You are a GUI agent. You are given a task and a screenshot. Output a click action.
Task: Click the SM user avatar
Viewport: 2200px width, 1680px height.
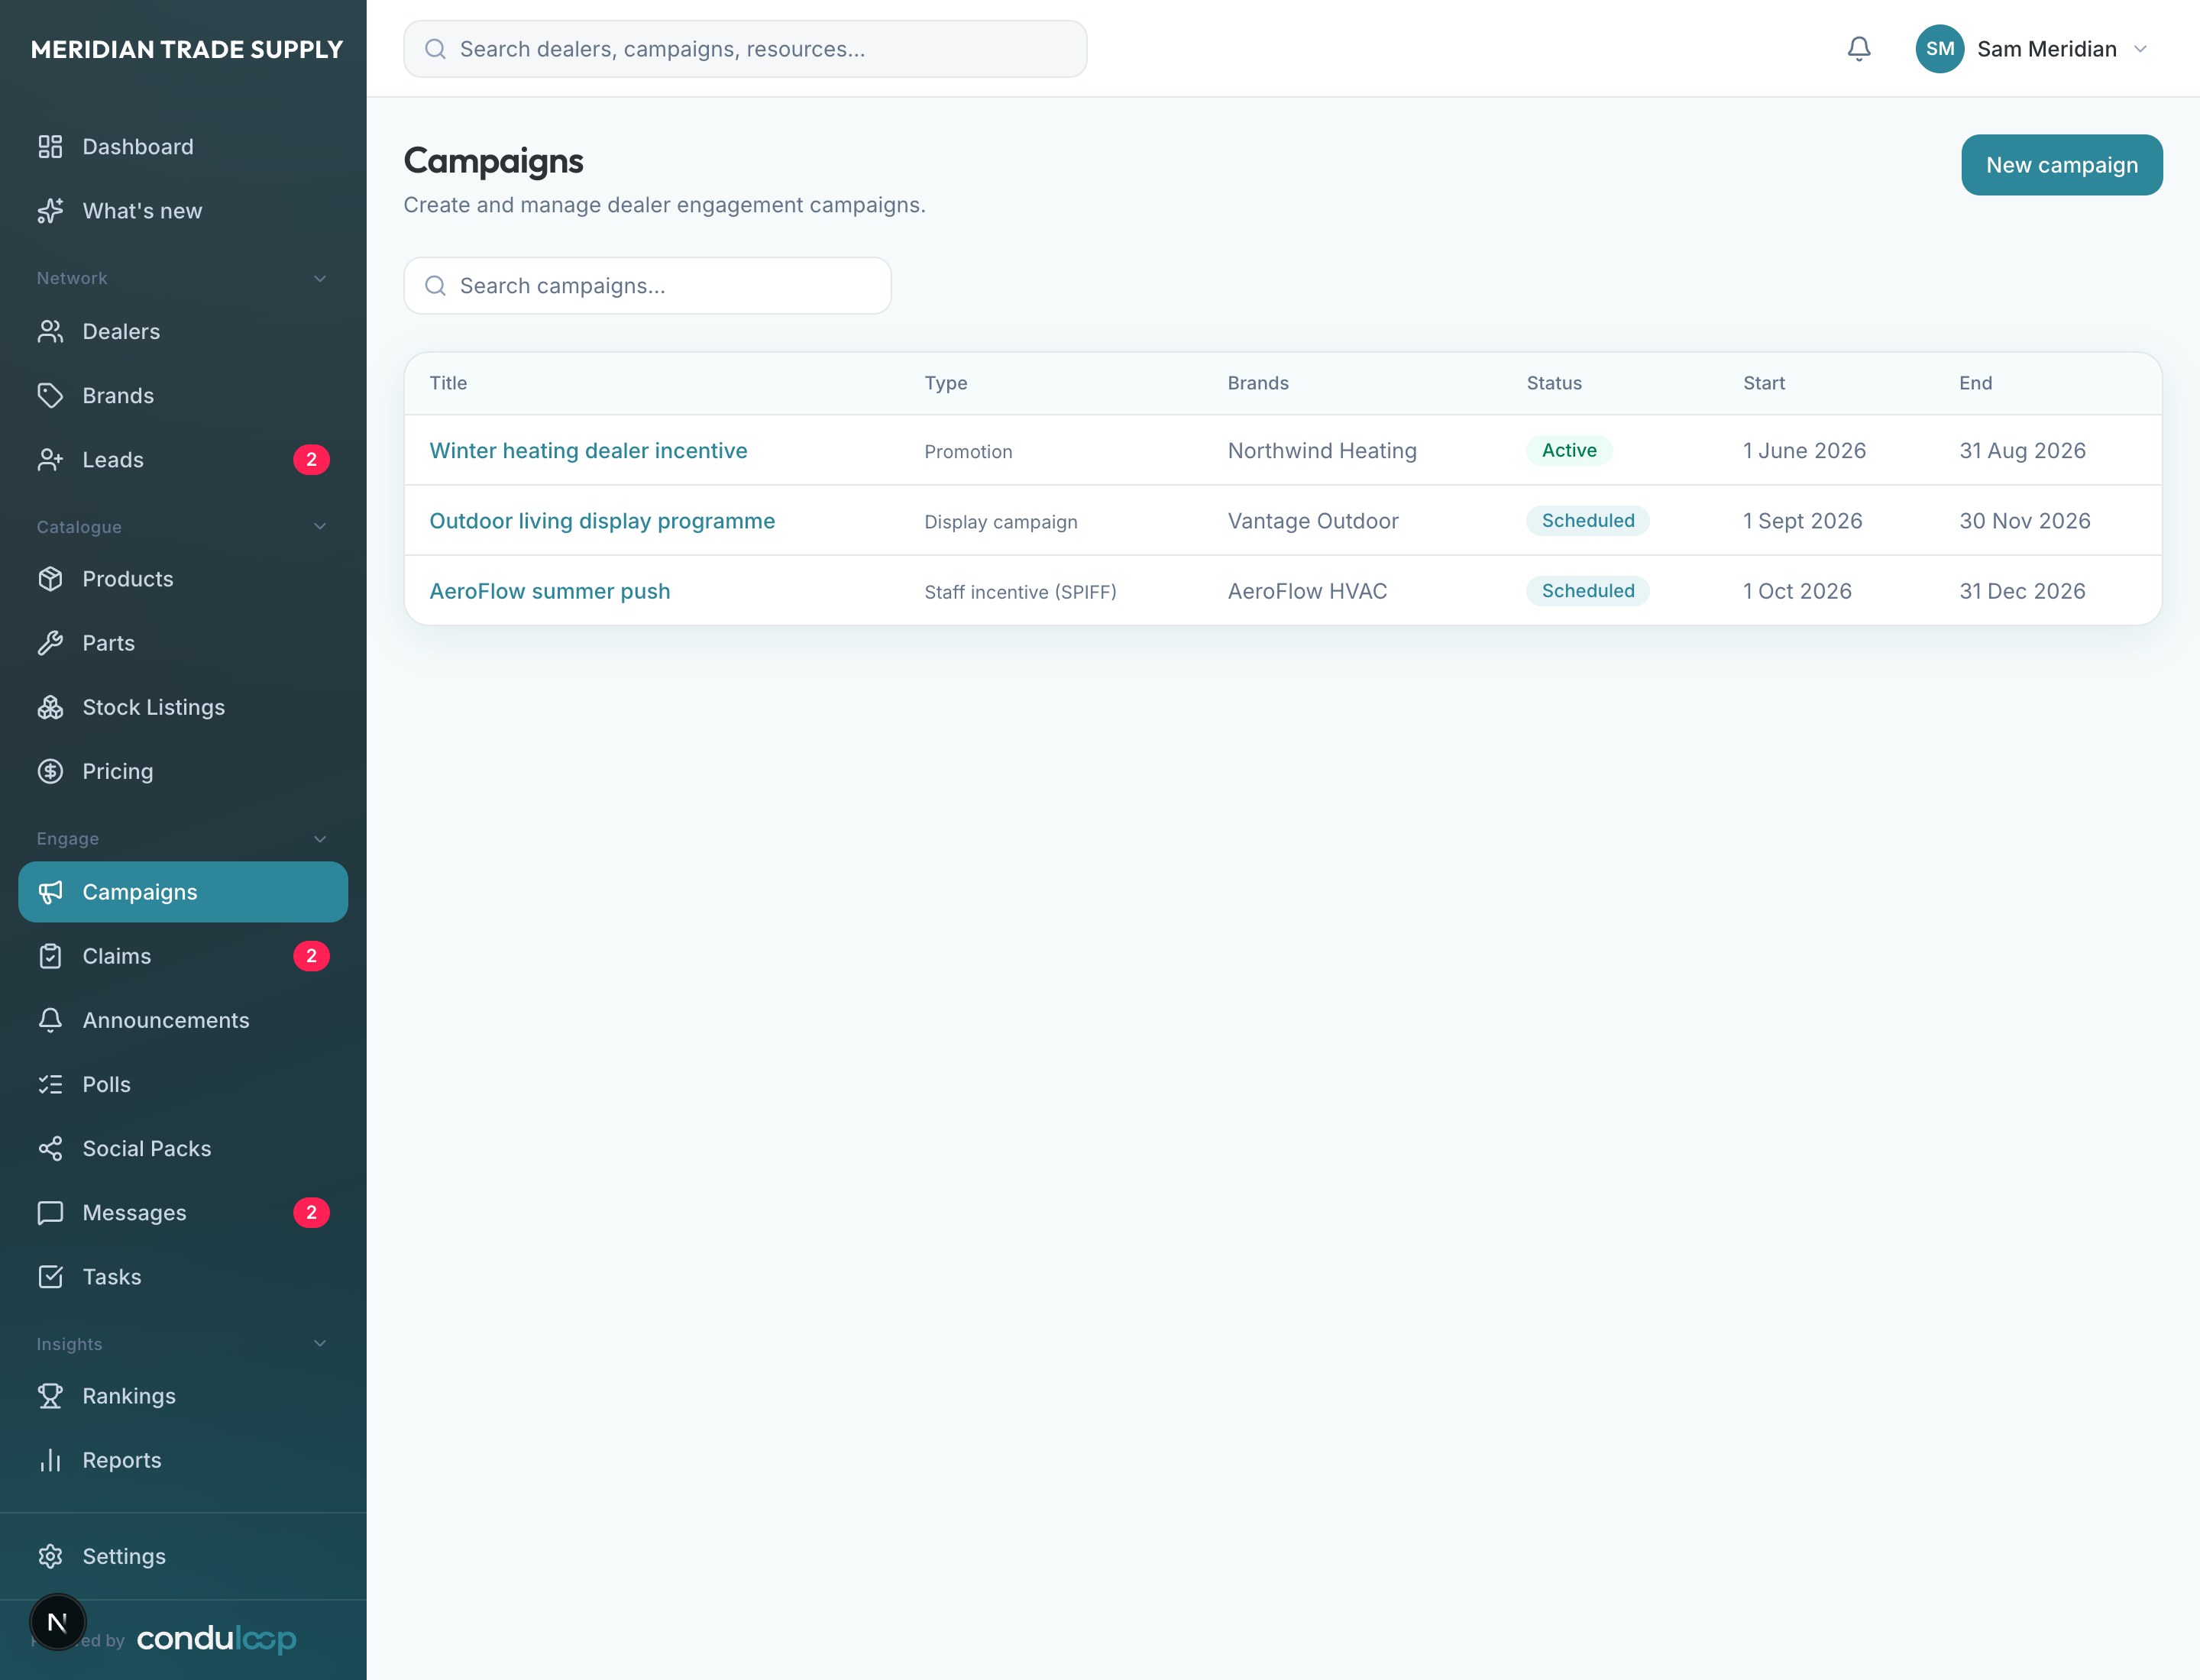tap(1940, 49)
